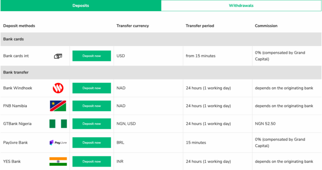The width and height of the screenshot is (322, 170).
Task: Click the PayLivre logo icon
Action: point(58,143)
